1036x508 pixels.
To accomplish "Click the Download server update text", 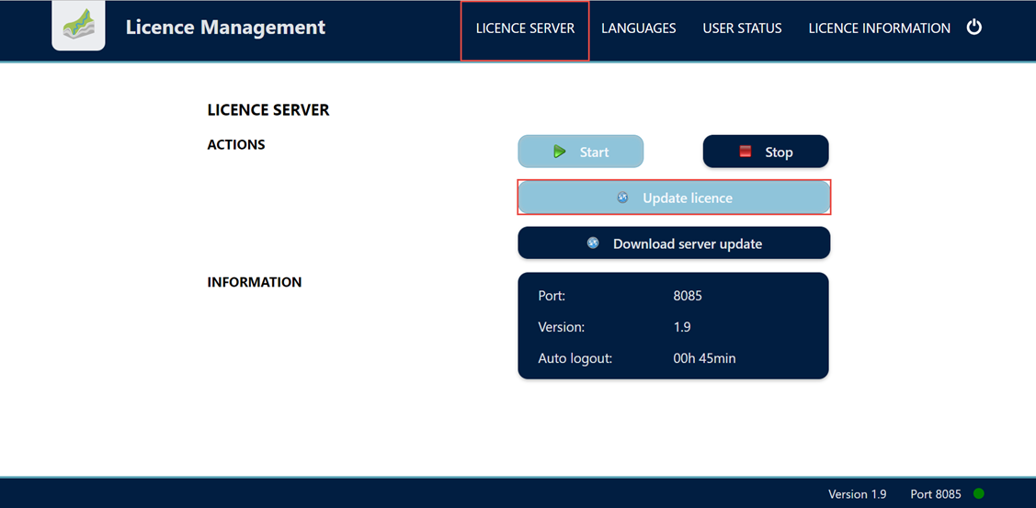I will point(688,244).
